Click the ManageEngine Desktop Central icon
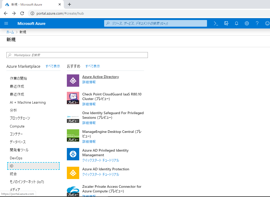The image size is (270, 197). (73, 135)
